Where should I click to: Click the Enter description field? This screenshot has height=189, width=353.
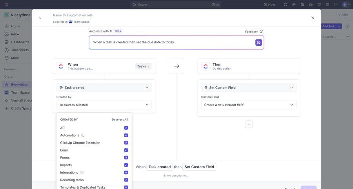tap(176, 176)
